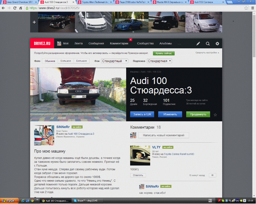Open the browser Home icon

point(21,8)
